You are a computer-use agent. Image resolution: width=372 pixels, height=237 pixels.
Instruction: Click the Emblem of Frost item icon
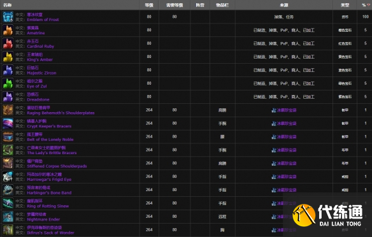[8, 17]
